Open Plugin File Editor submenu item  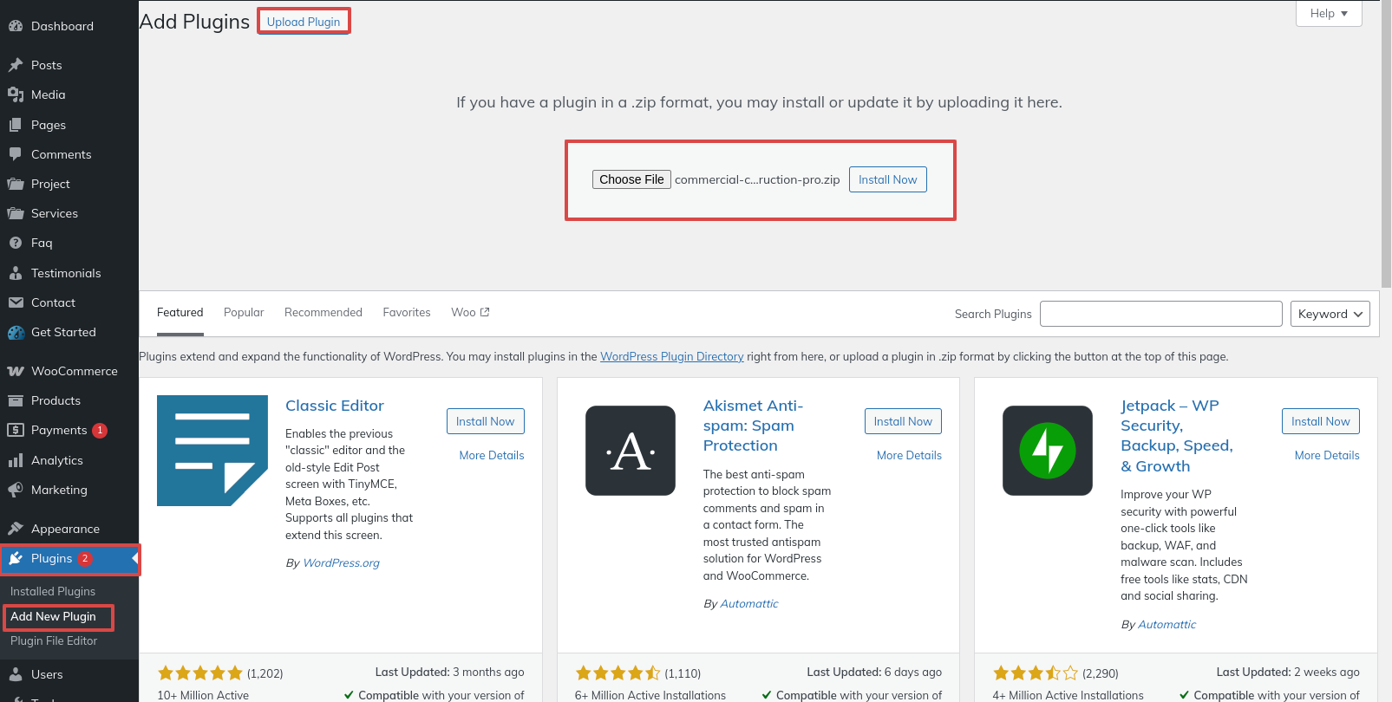click(54, 640)
